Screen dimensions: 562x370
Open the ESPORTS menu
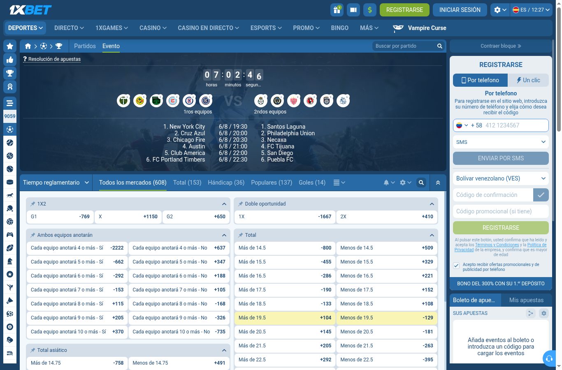tap(266, 28)
